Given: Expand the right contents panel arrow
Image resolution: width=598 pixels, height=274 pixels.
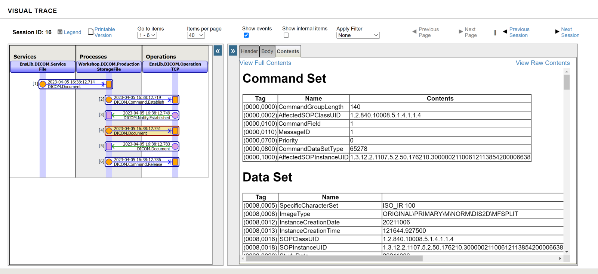Looking at the screenshot, I should pyautogui.click(x=233, y=51).
